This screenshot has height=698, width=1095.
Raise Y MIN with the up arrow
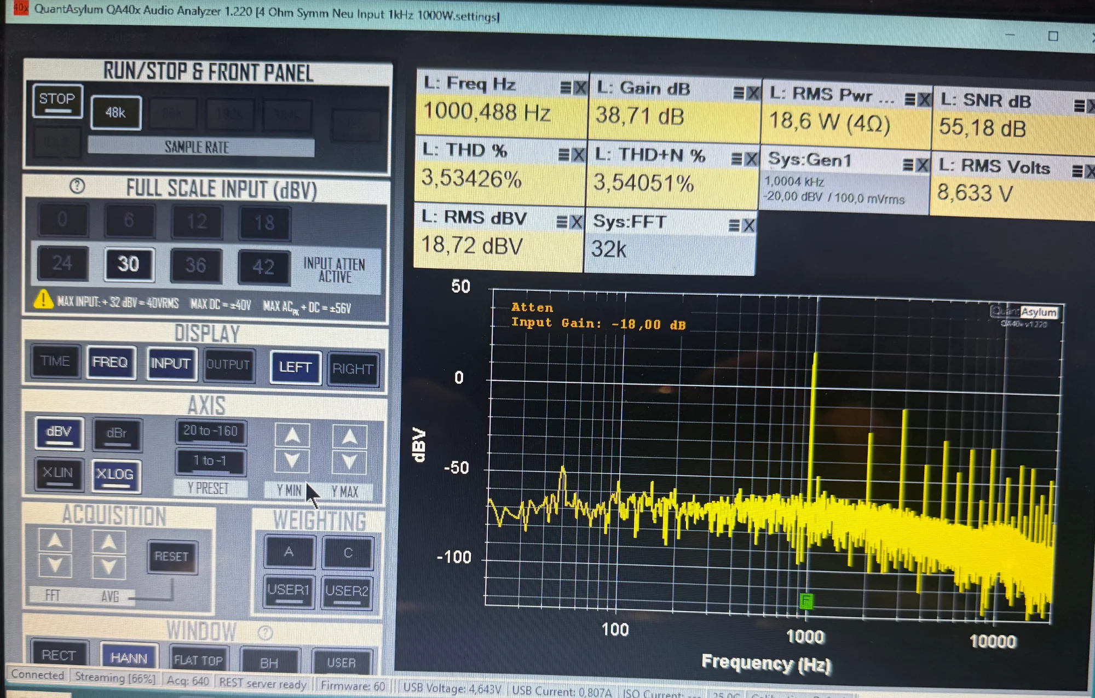click(x=292, y=436)
